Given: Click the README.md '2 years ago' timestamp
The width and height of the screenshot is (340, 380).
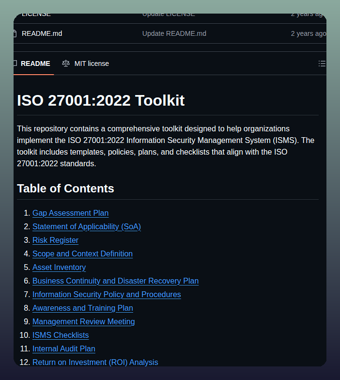Looking at the screenshot, I should click(309, 33).
